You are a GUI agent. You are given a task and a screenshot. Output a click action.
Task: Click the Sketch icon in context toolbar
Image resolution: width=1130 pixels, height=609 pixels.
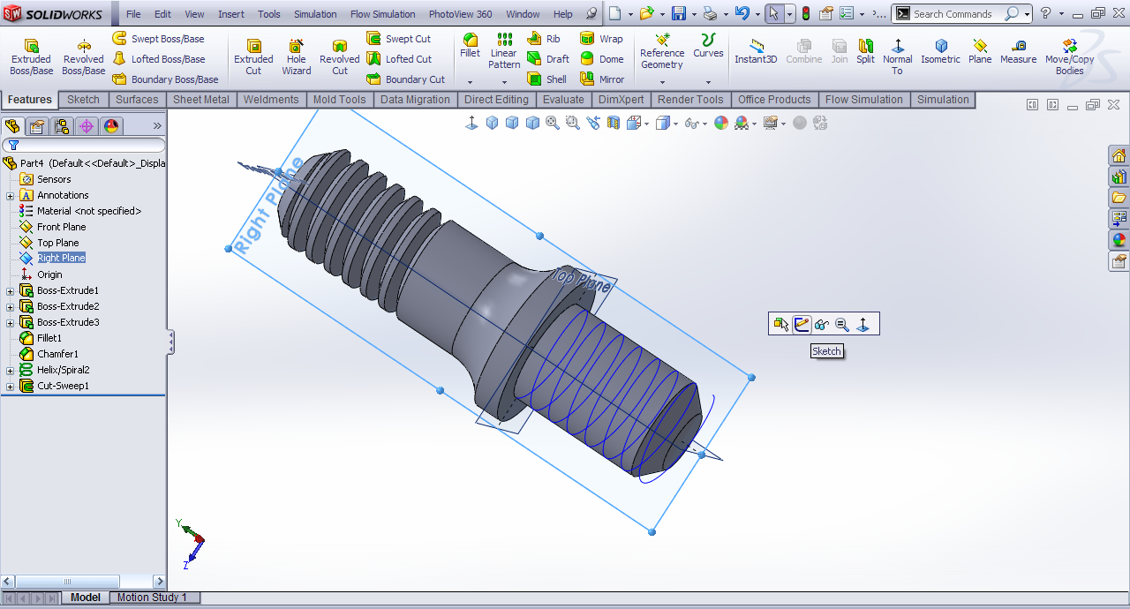pyautogui.click(x=802, y=325)
